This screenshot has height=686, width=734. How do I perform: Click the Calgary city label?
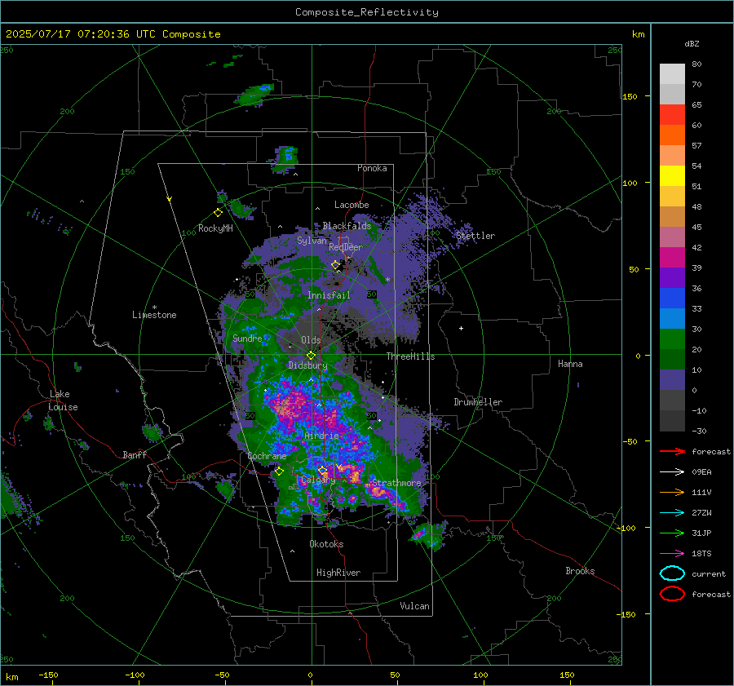(x=318, y=480)
